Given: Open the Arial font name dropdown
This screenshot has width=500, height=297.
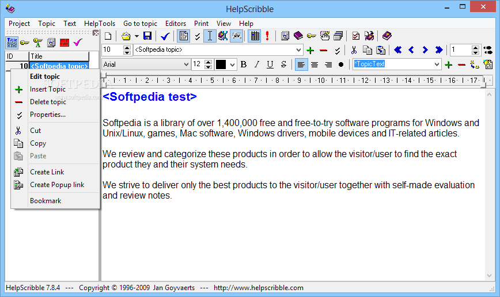Looking at the screenshot, I should [186, 64].
